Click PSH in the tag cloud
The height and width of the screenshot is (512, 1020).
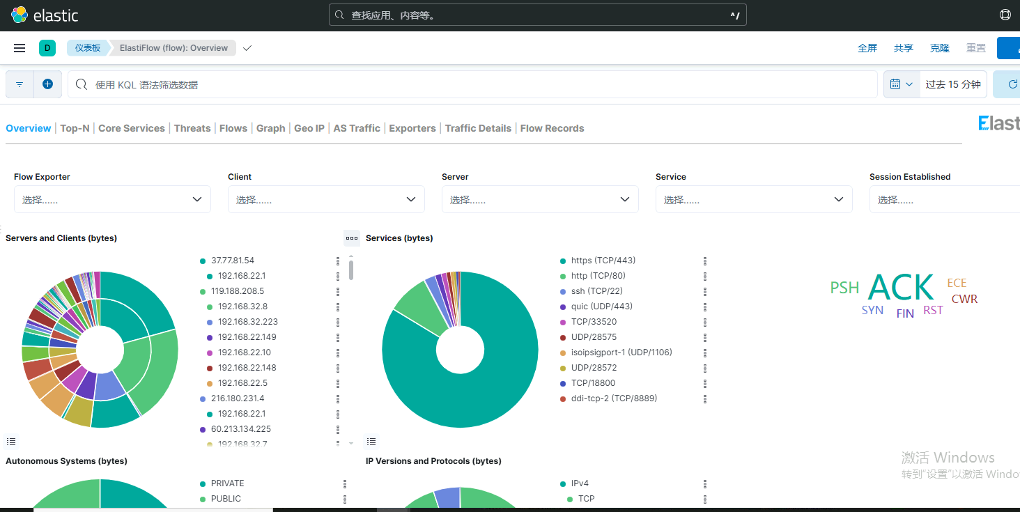click(x=844, y=288)
